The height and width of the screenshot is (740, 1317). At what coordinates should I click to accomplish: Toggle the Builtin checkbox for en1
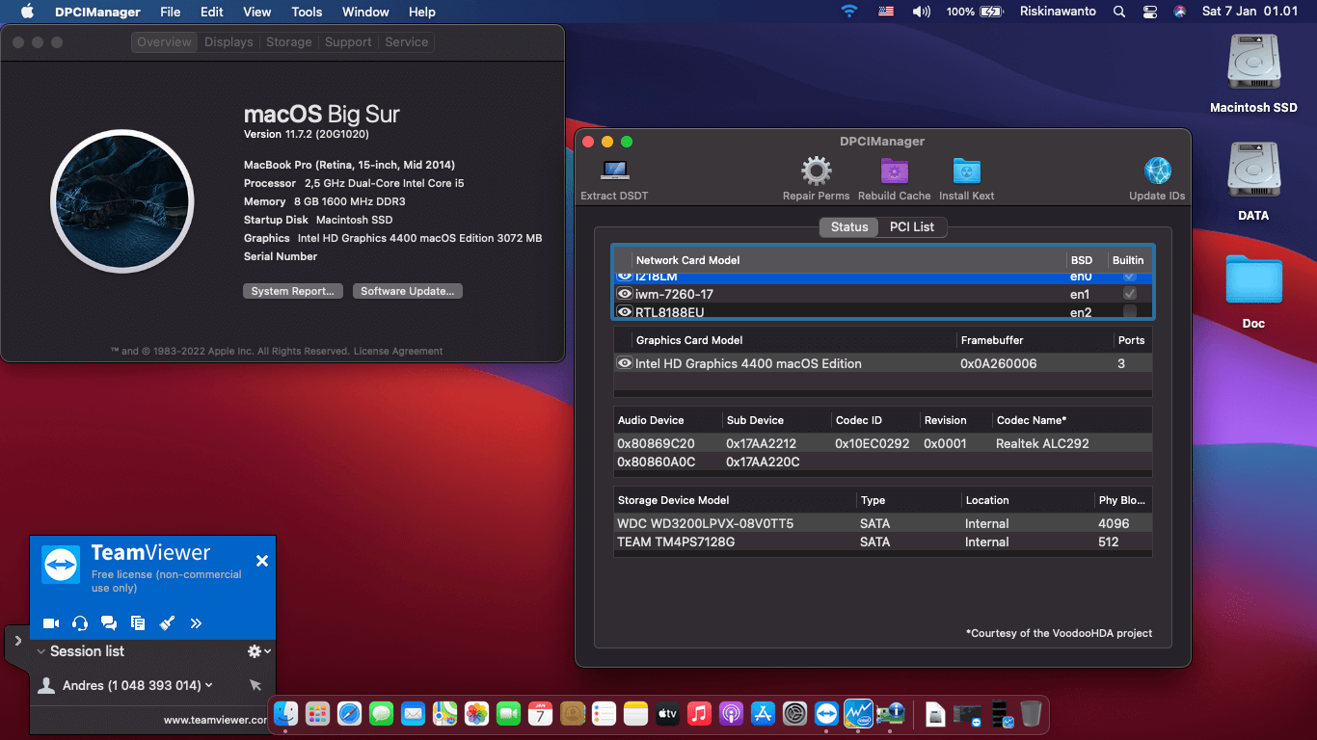click(x=1130, y=294)
